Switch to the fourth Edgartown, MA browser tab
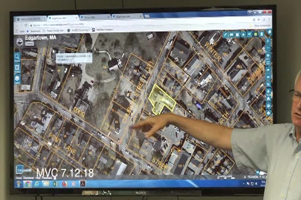This screenshot has height=200, width=301. click(127, 17)
